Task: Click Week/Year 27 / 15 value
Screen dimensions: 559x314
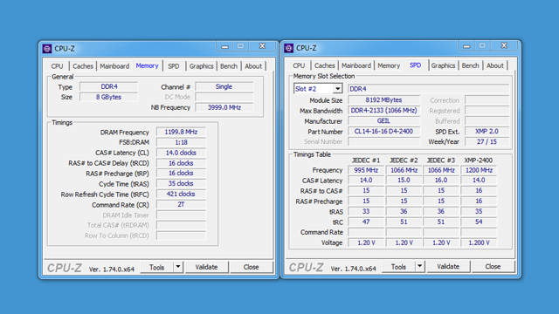Action: click(x=487, y=141)
